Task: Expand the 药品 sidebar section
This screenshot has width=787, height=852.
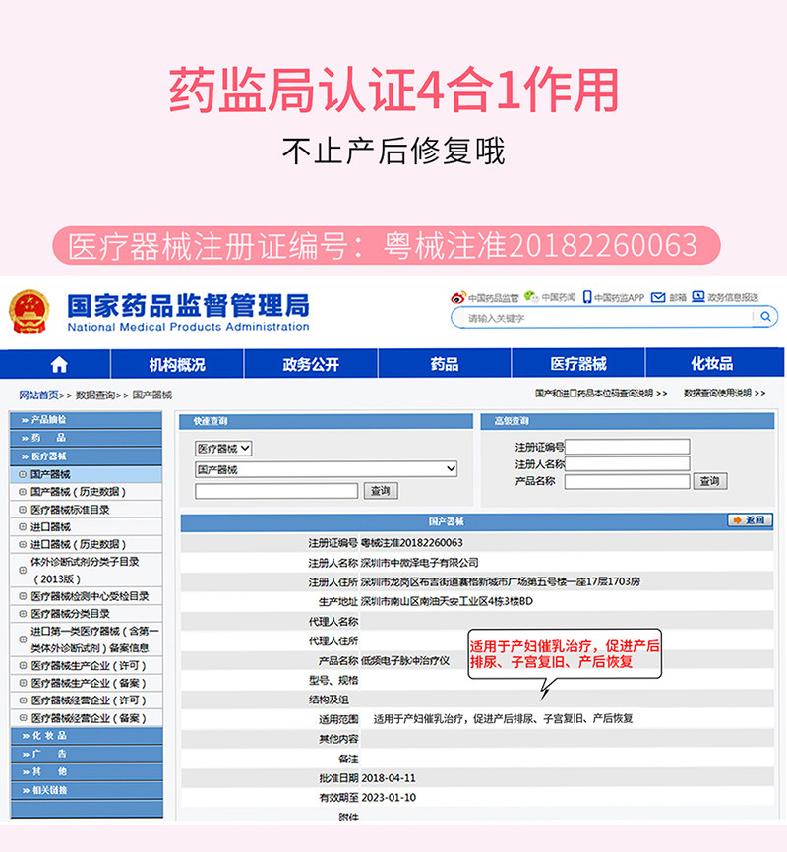Action: tap(86, 438)
